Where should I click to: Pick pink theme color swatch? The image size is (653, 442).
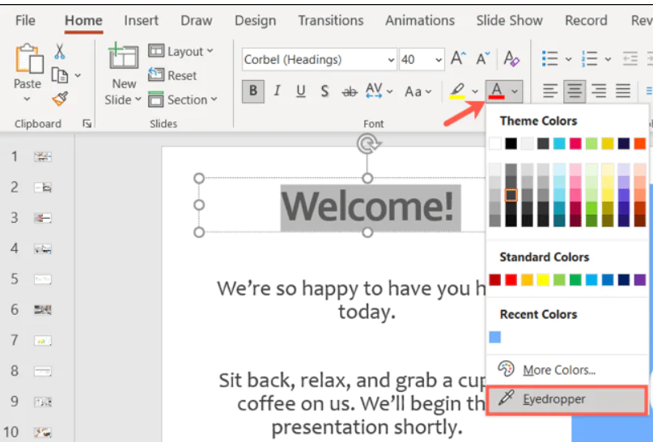coord(575,144)
